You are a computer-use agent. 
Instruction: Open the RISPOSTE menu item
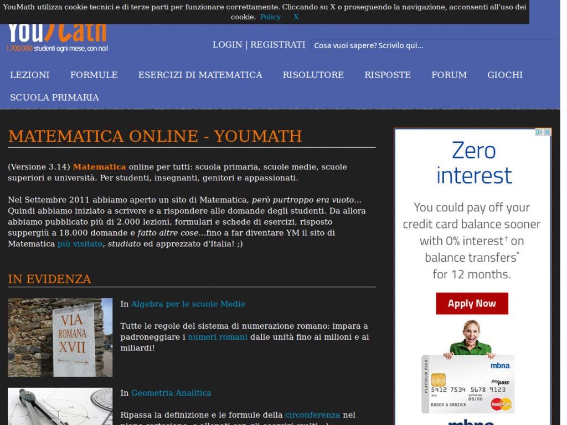tap(388, 75)
